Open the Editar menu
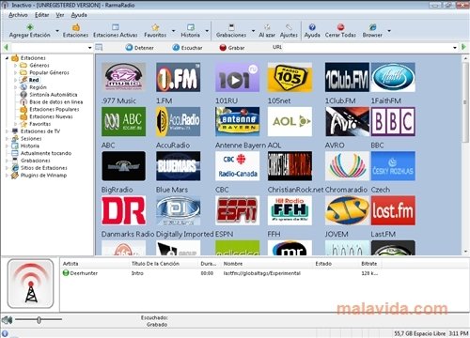Image resolution: width=470 pixels, height=338 pixels. pyautogui.click(x=41, y=15)
